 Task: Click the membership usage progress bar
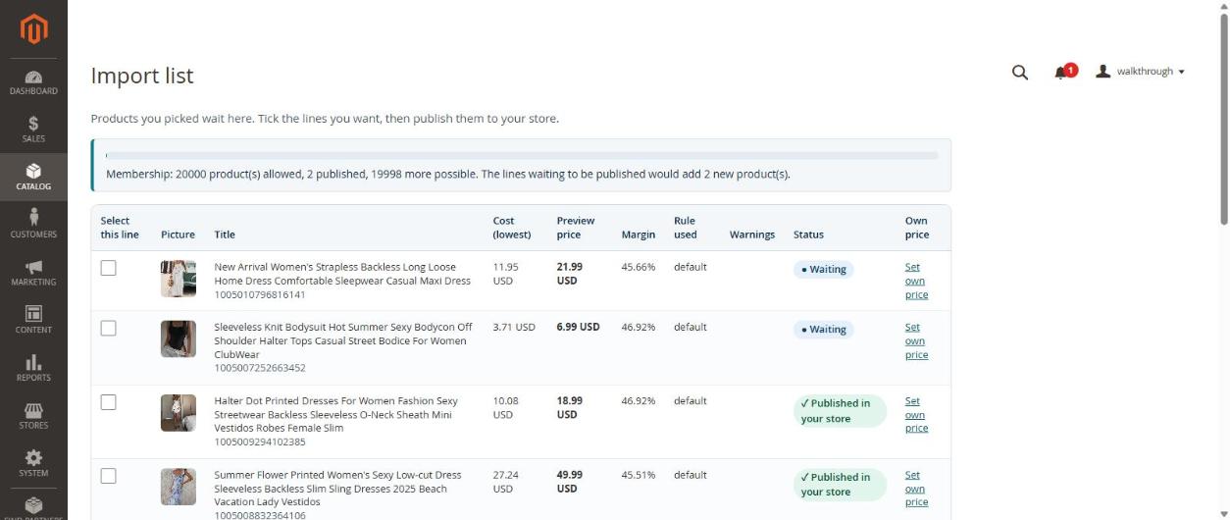click(522, 155)
